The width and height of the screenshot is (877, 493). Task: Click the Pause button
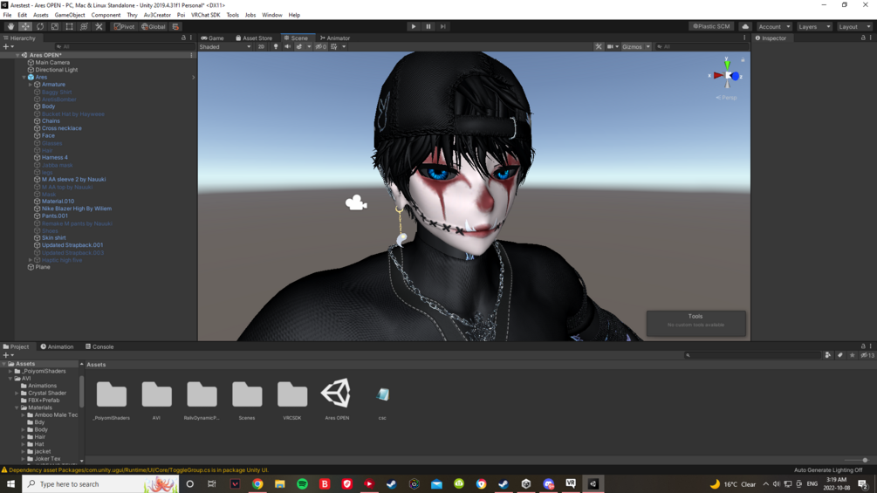pyautogui.click(x=428, y=26)
